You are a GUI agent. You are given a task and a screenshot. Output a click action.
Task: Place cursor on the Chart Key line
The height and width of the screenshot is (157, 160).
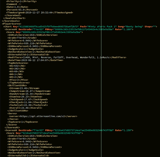(80, 27)
